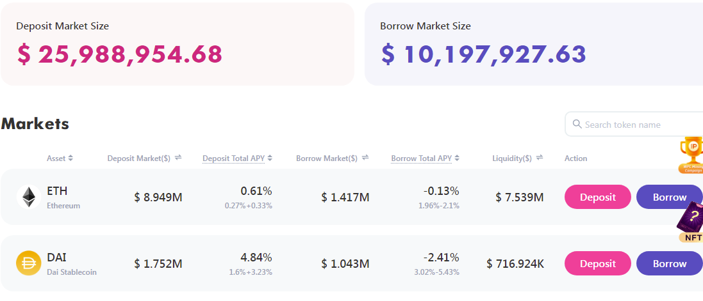Image resolution: width=703 pixels, height=301 pixels.
Task: Click DAI deposit value $ 1.752M
Action: pos(158,264)
